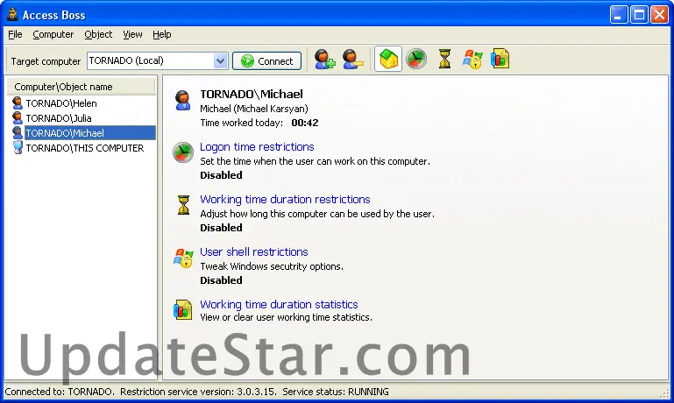Viewport: 674px width, 403px height.
Task: Open Working time duration statistics link
Action: coord(279,304)
